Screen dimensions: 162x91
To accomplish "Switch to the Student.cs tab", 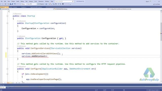I will click(x=24, y=7).
